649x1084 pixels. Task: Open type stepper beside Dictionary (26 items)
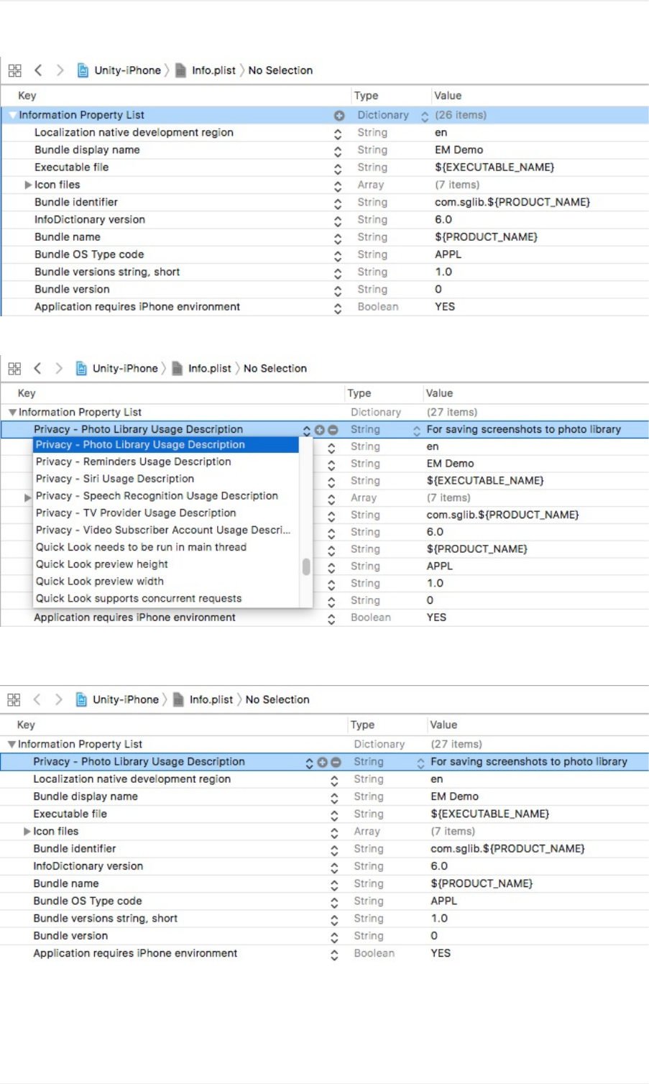425,116
